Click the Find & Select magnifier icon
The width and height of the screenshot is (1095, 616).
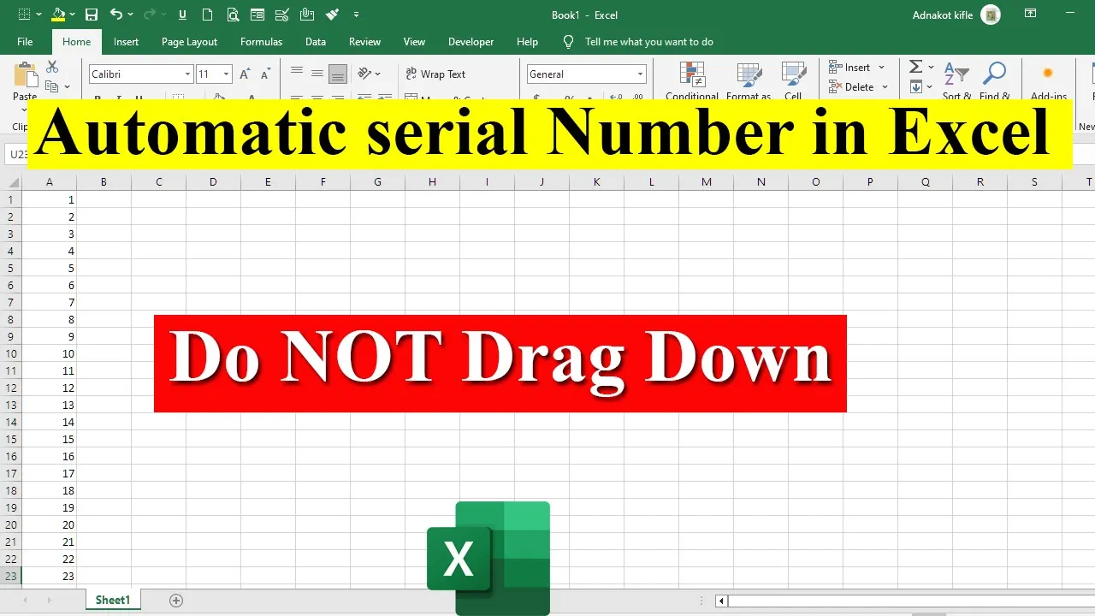(x=994, y=74)
